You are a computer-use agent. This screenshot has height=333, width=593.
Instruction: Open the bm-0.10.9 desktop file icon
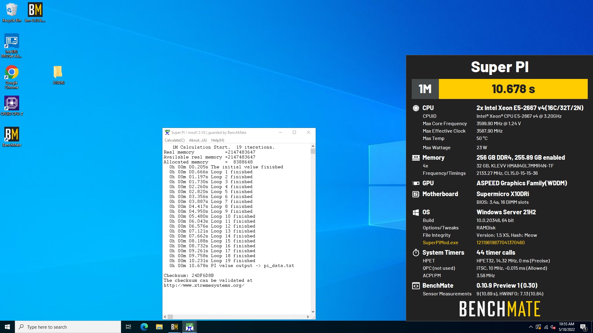point(35,12)
